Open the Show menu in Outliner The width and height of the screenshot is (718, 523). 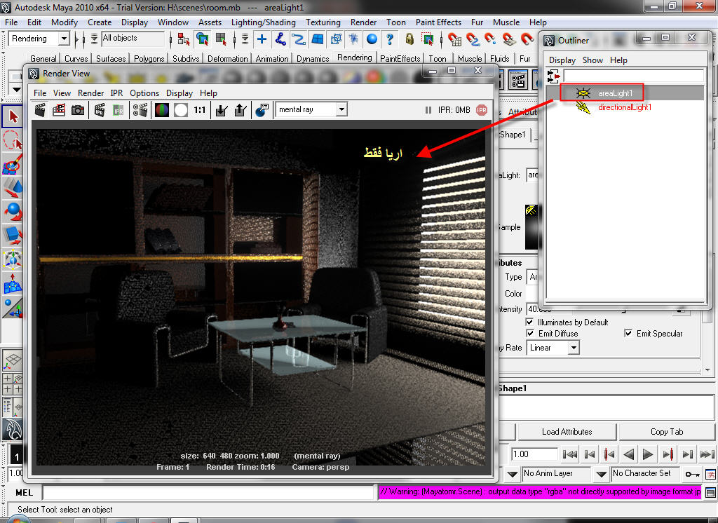(592, 60)
